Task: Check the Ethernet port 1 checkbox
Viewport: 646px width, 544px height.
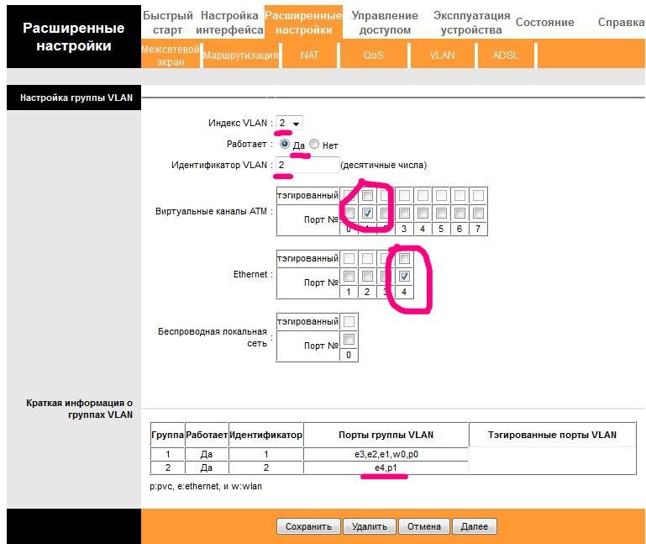Action: click(x=349, y=276)
